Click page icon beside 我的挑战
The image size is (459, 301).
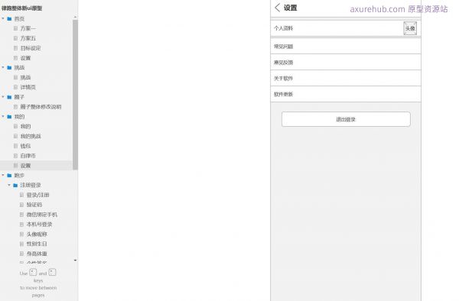pyautogui.click(x=16, y=136)
